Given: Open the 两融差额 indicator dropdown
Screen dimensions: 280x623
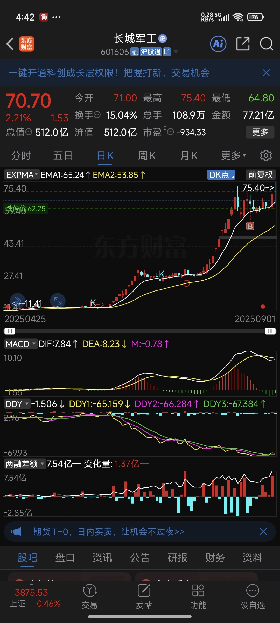Looking at the screenshot, I should 25,464.
